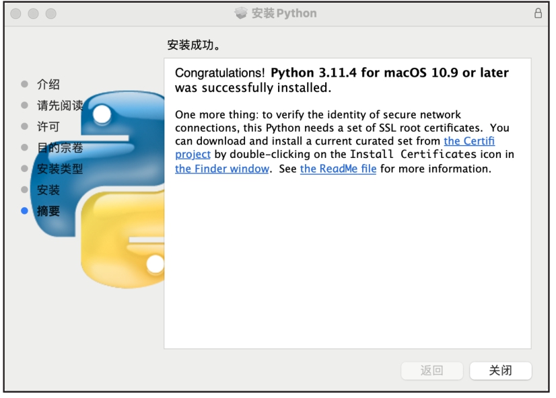Screen dimensions: 556x398
Task: Select the 摘要 step in sidebar
Action: click(x=48, y=211)
